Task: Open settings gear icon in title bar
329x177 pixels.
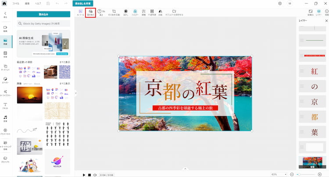Action: click(x=280, y=4)
